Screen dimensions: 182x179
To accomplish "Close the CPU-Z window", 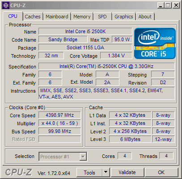I will coord(176,5).
